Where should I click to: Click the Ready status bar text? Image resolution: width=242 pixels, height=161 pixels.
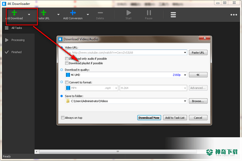(x=7, y=157)
